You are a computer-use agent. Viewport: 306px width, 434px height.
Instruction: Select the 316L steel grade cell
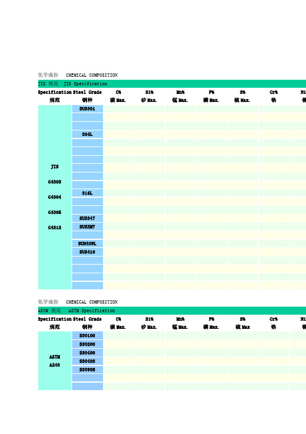coord(88,193)
